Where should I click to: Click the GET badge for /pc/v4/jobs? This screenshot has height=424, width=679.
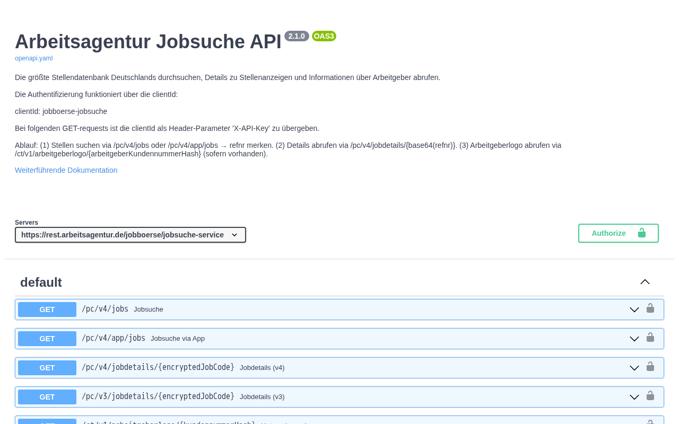coord(47,310)
